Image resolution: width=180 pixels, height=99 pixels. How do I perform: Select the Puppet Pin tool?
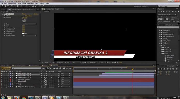43,6
